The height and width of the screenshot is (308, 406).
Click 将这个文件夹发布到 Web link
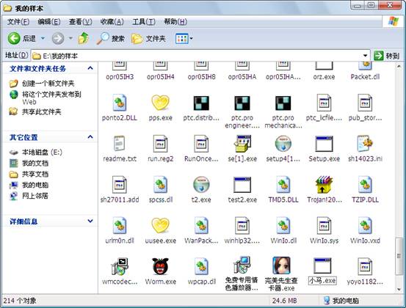[x=51, y=98]
